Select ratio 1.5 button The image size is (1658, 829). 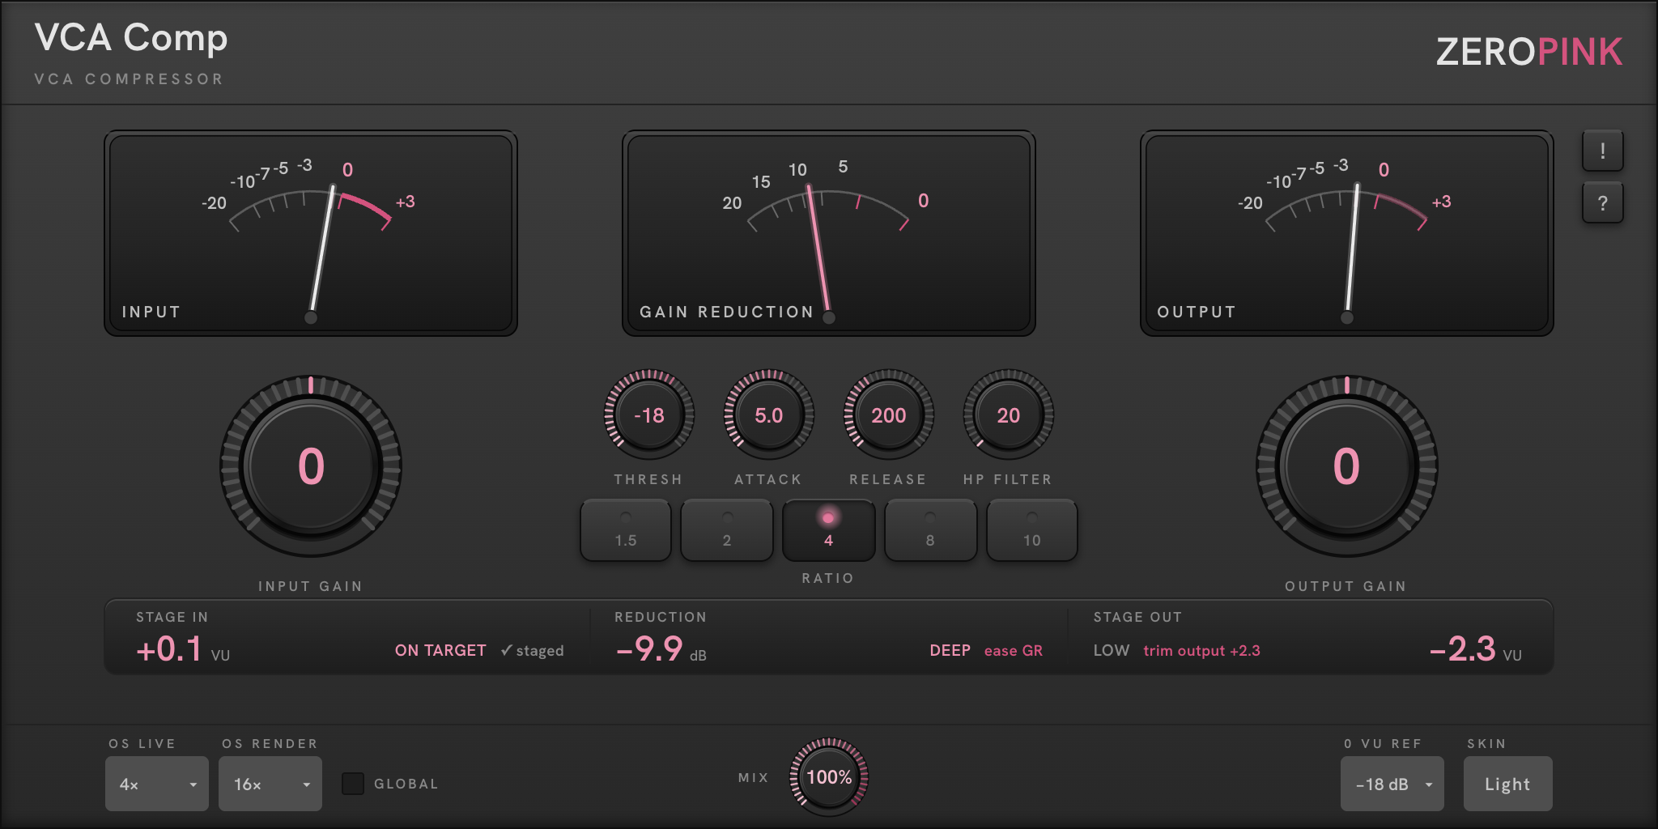tap(626, 530)
